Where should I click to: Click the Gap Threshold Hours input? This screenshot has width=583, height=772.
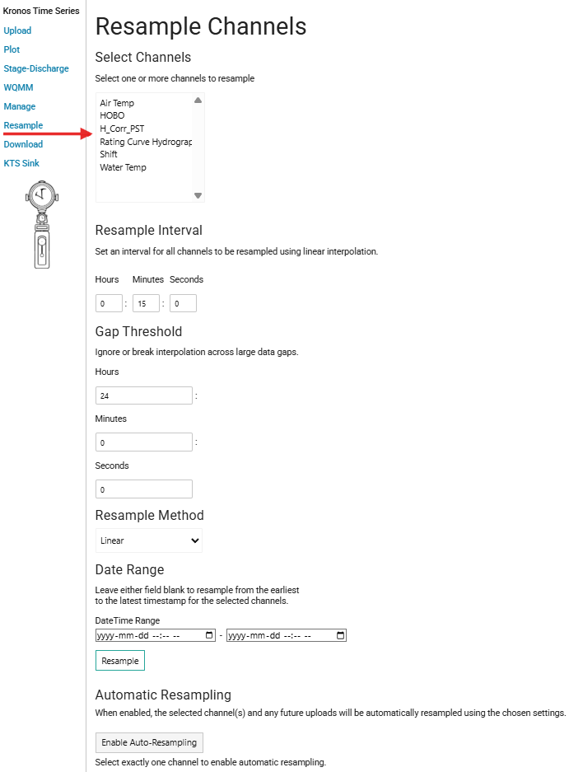pyautogui.click(x=143, y=395)
